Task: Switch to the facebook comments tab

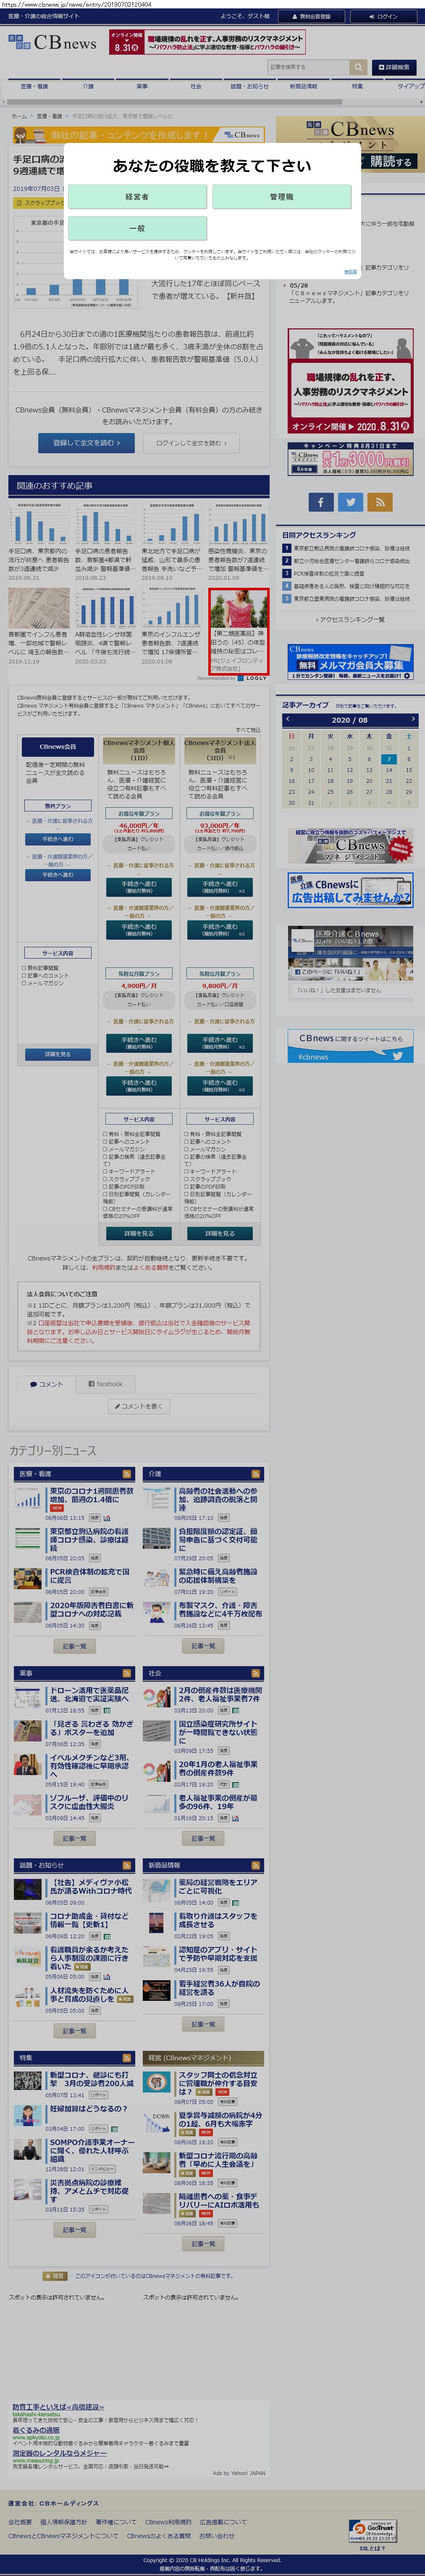Action: (x=105, y=1384)
